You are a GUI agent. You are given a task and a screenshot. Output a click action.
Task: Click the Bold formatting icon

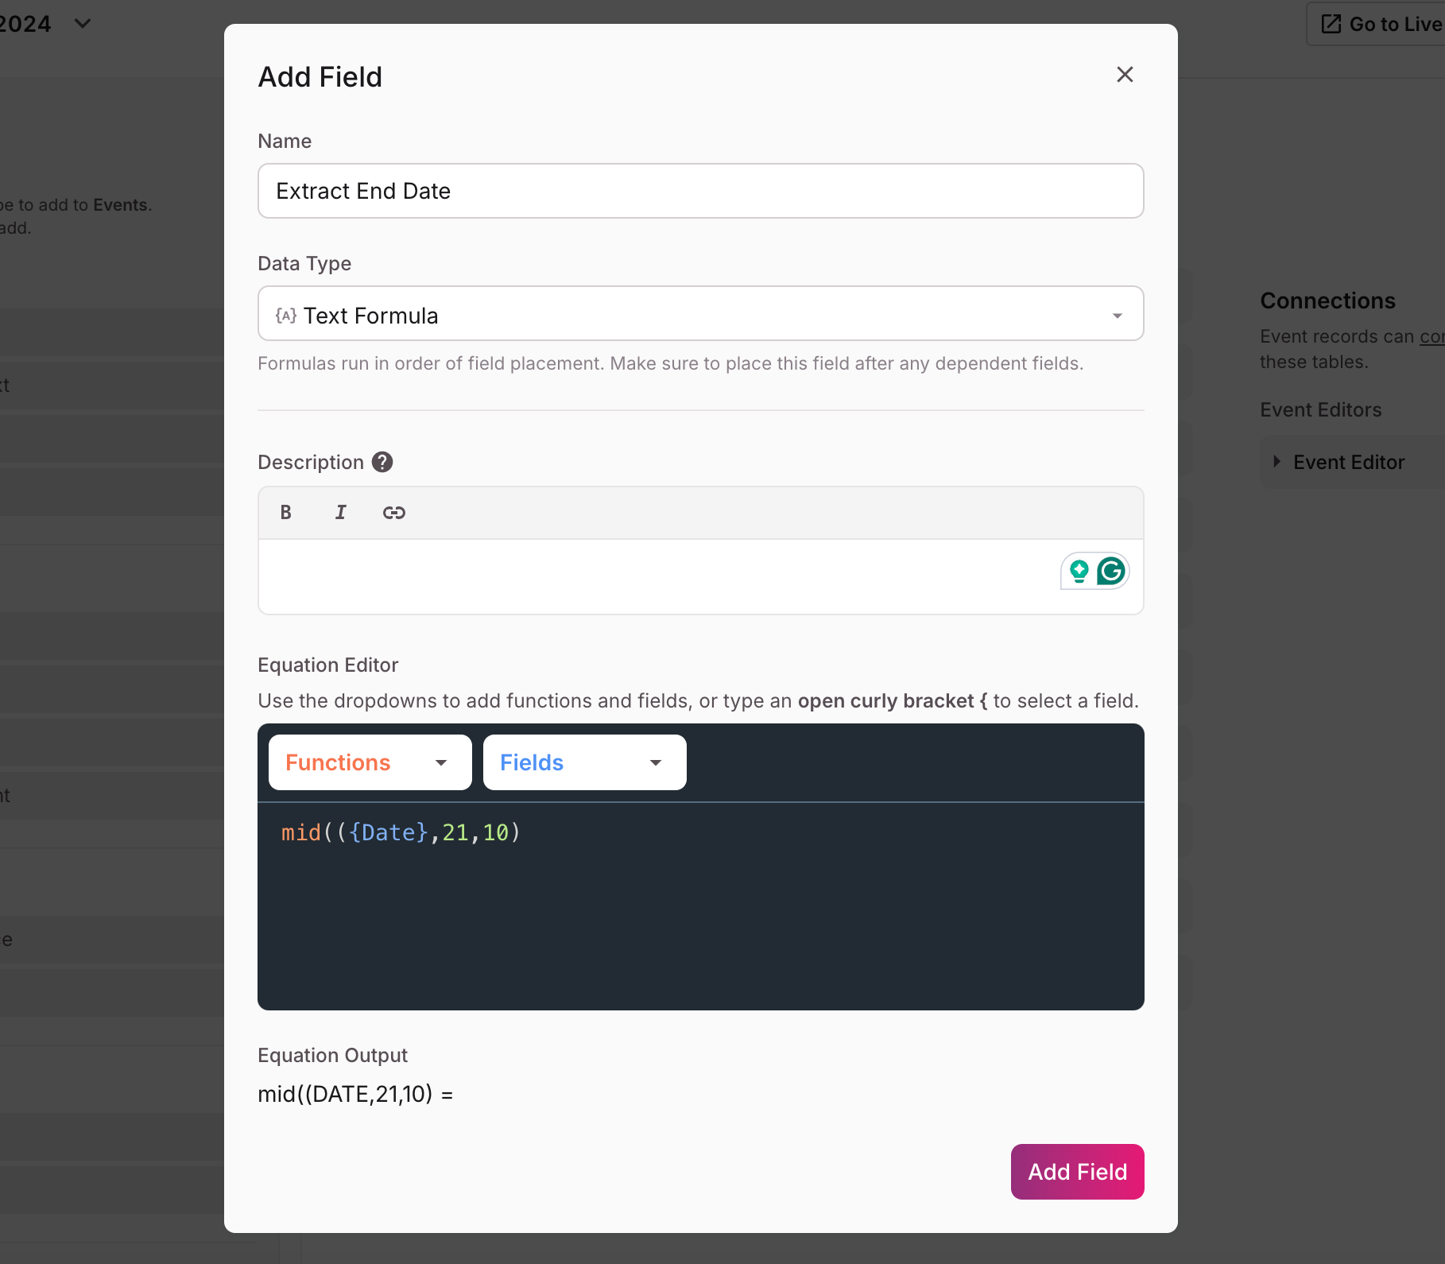click(286, 513)
